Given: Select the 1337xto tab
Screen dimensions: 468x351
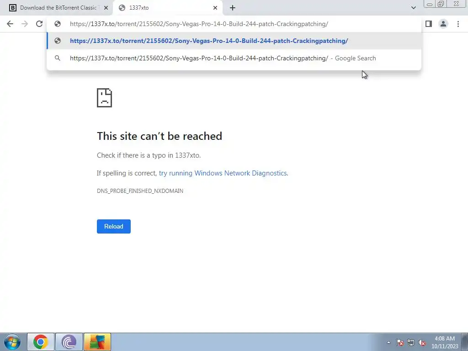Looking at the screenshot, I should [168, 8].
